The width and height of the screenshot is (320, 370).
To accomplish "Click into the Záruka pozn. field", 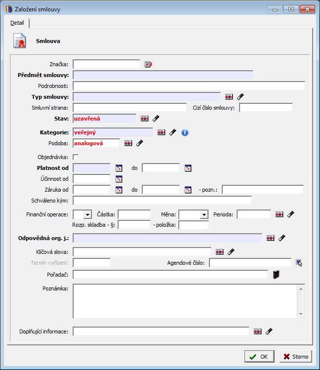I will click(x=263, y=190).
